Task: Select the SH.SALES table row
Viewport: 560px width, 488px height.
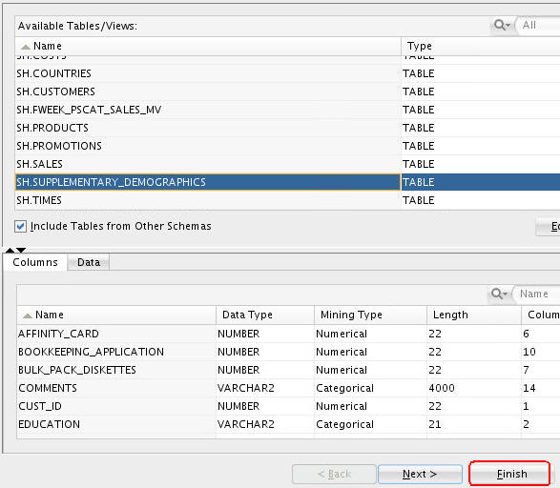Action: click(287, 164)
